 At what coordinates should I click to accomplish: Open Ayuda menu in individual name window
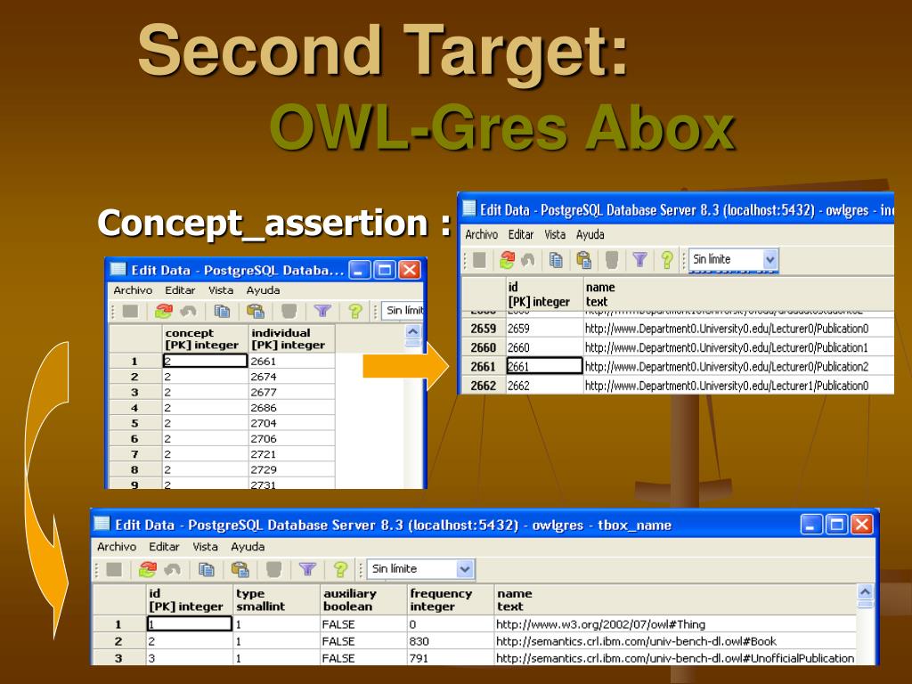coord(590,234)
